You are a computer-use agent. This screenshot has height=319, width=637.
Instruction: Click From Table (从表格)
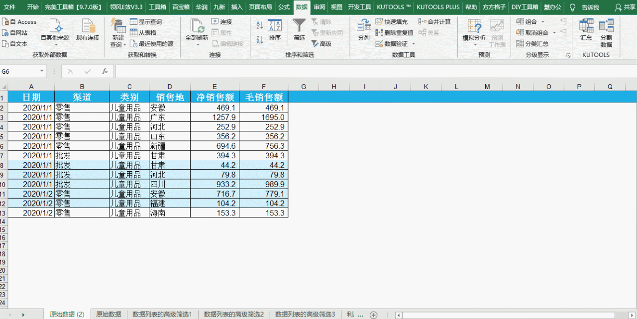(143, 33)
